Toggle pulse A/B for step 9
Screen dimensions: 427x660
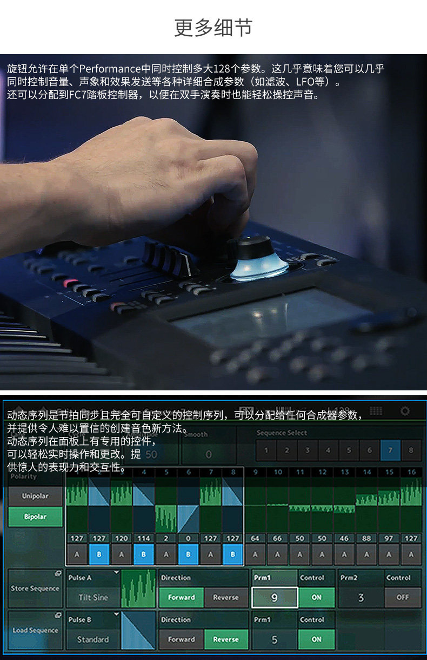[x=255, y=554]
